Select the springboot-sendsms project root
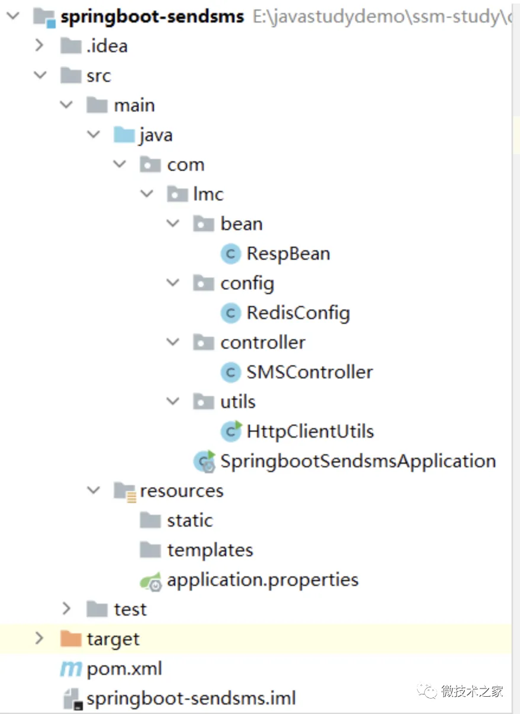 click(152, 16)
